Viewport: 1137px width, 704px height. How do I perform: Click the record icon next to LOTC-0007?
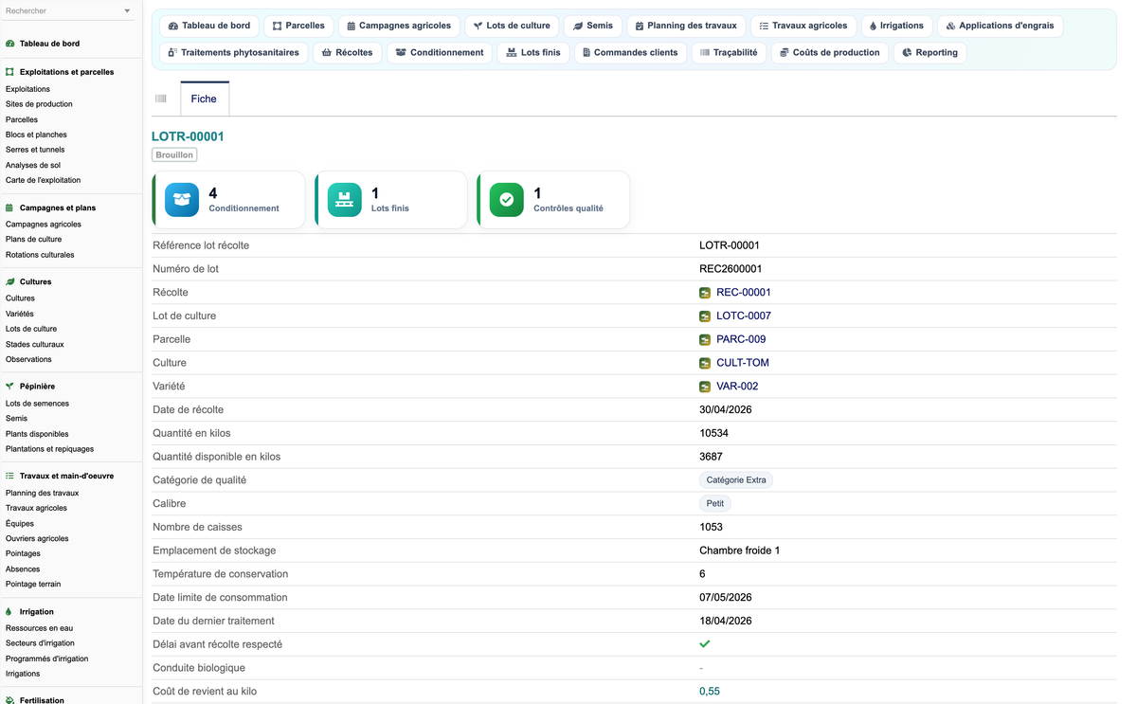click(705, 316)
